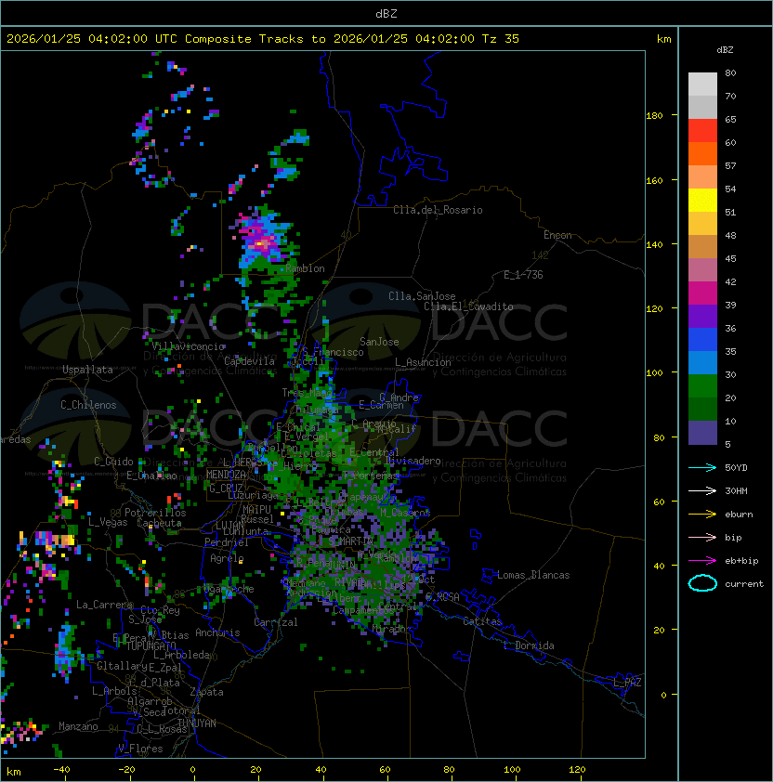773x782 pixels.
Task: Click the 'MENDOZA' city label
Action: (x=226, y=475)
